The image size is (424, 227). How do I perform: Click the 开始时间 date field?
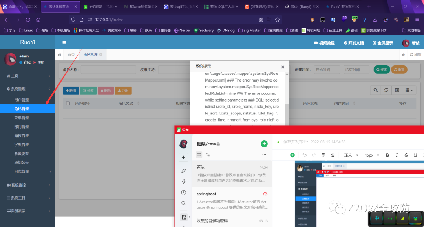[327, 70]
